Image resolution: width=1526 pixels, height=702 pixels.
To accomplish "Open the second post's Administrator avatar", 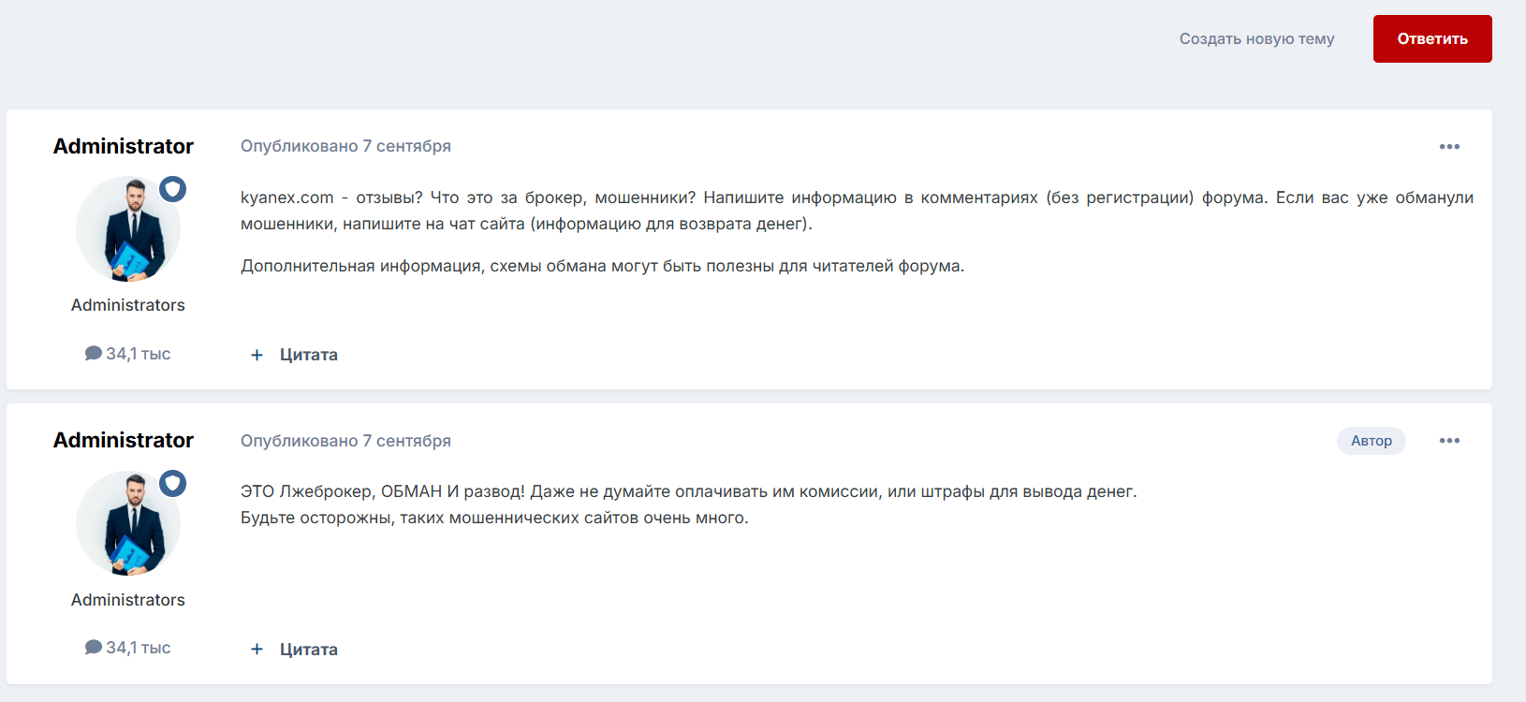I will point(128,524).
